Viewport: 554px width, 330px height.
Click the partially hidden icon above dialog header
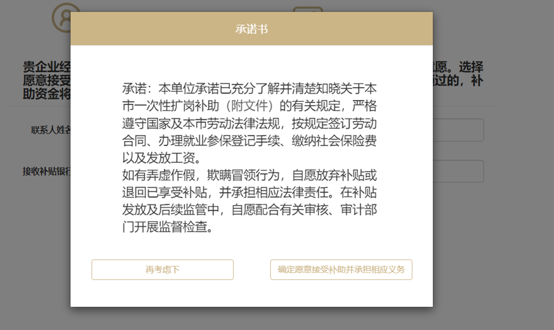[307, 9]
